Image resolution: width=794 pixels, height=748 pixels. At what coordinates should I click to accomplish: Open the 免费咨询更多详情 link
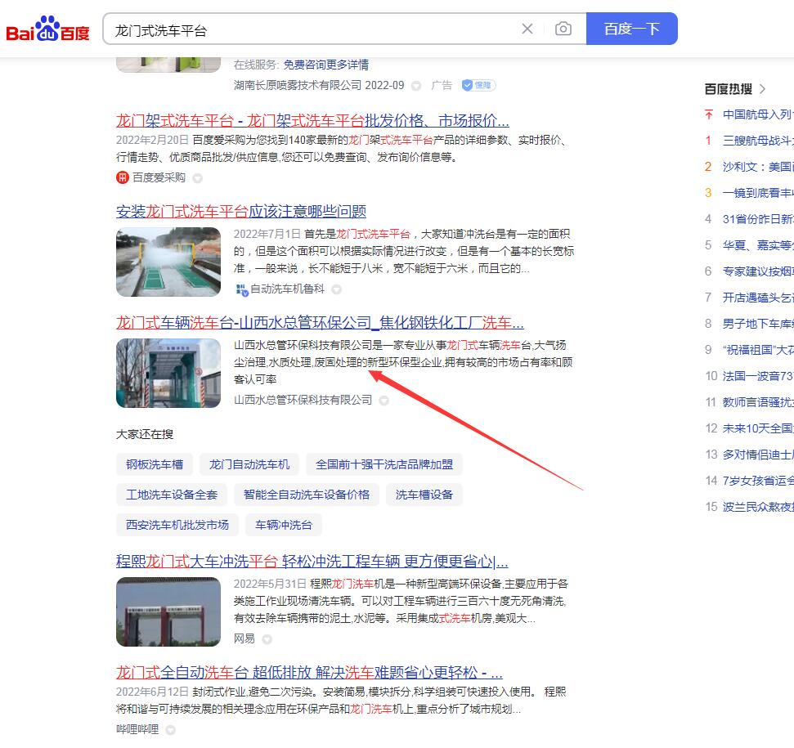click(325, 65)
